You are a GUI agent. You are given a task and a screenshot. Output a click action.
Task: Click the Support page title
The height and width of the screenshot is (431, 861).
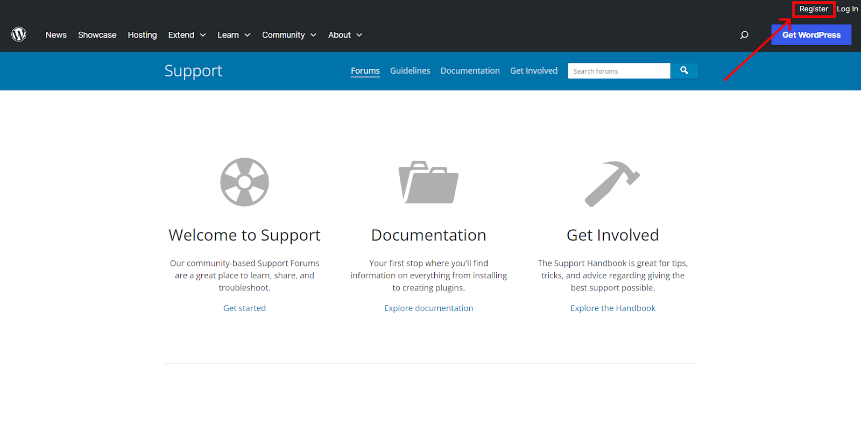tap(193, 71)
